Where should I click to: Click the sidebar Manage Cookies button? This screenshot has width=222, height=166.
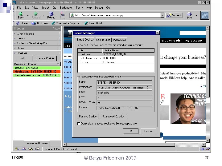pos(45,58)
